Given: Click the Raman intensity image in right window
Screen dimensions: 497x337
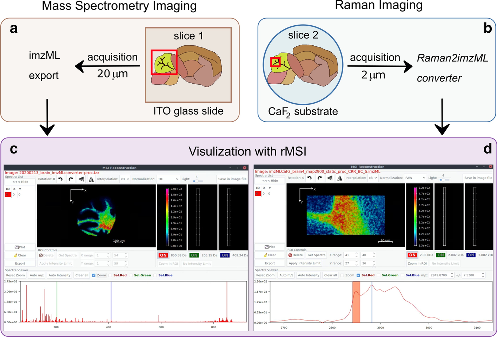Looking at the screenshot, I should coord(346,215).
